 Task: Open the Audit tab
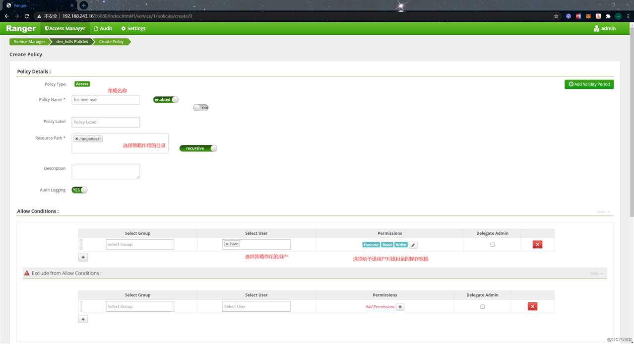pos(103,28)
